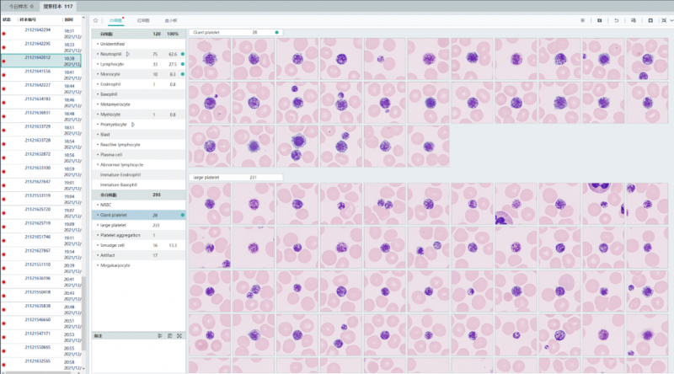Screen dimensions: 674x374
Task: Click the first large platelet cell thumbnail
Action: [210, 204]
